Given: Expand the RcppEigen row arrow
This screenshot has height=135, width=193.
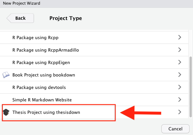Looking at the screenshot, I should [180, 62].
